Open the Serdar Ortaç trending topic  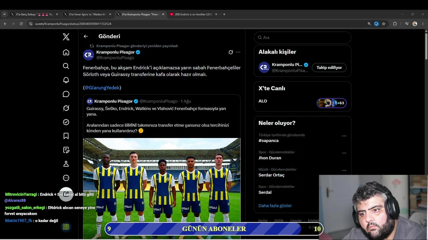click(272, 175)
